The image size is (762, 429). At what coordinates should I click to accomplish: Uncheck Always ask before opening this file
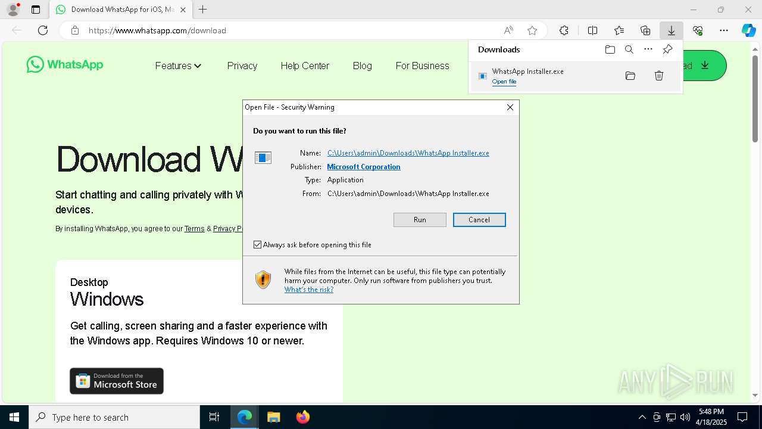(x=257, y=245)
